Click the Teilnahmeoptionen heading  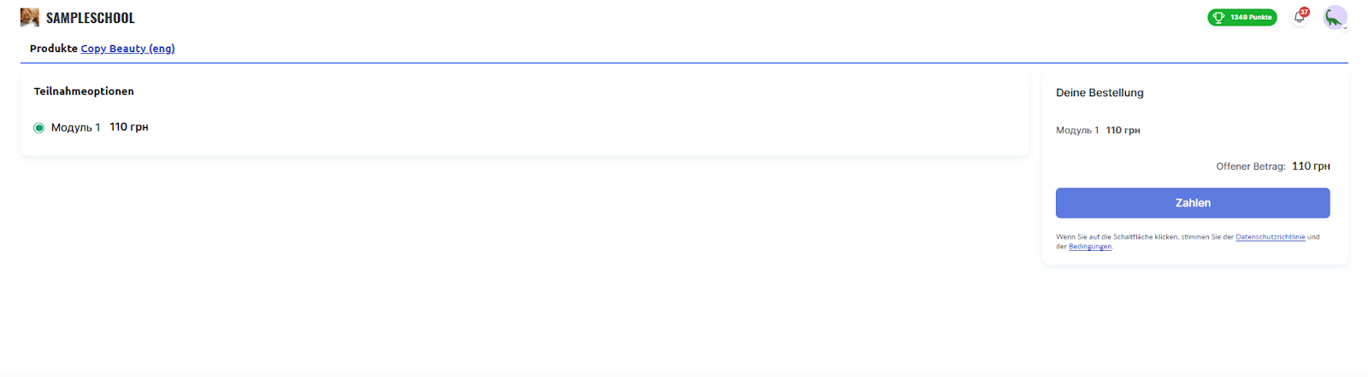coord(84,91)
